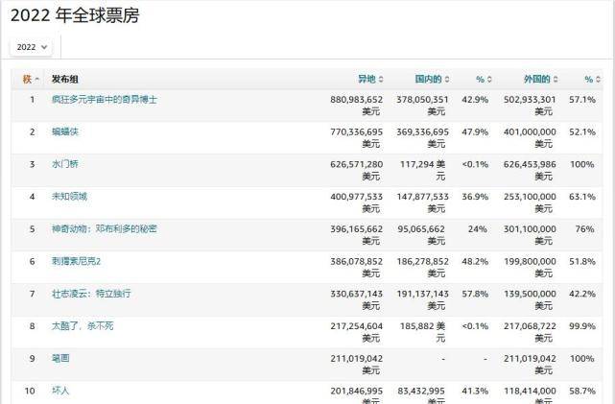The image size is (615, 404).
Task: Click the 301,100,000 foreign gross value
Action: [530, 229]
